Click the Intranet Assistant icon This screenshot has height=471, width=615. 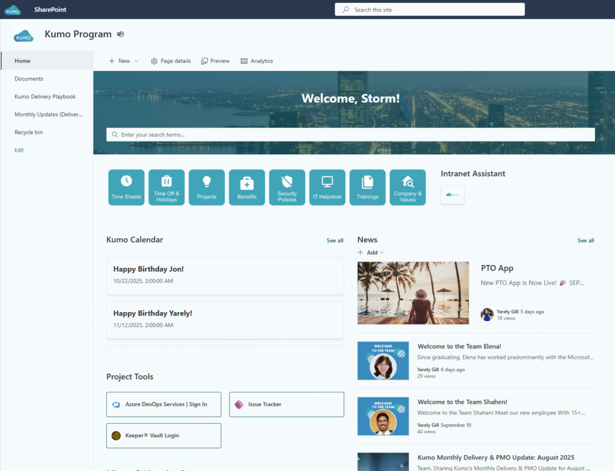(452, 195)
